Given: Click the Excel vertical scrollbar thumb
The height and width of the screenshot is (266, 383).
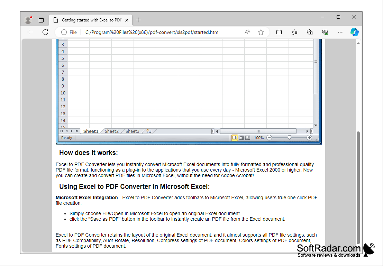Looking at the screenshot, I should pos(316,66).
